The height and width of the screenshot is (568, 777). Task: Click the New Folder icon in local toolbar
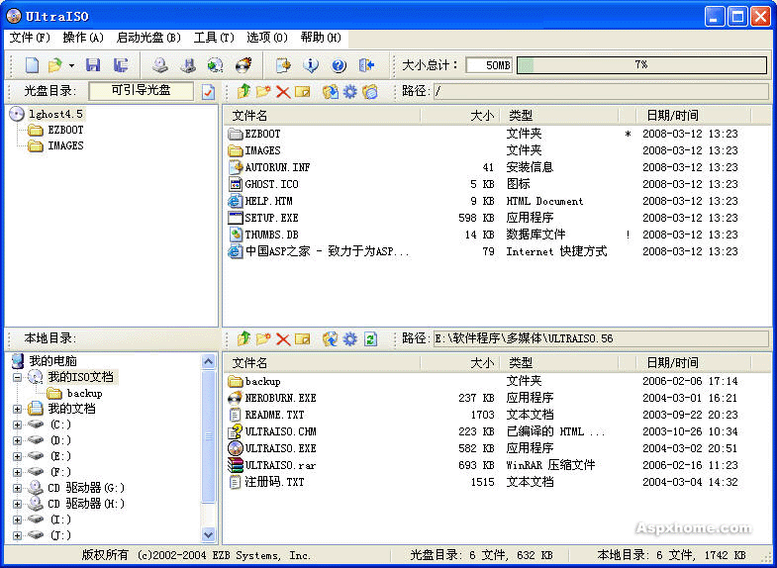[x=263, y=338]
